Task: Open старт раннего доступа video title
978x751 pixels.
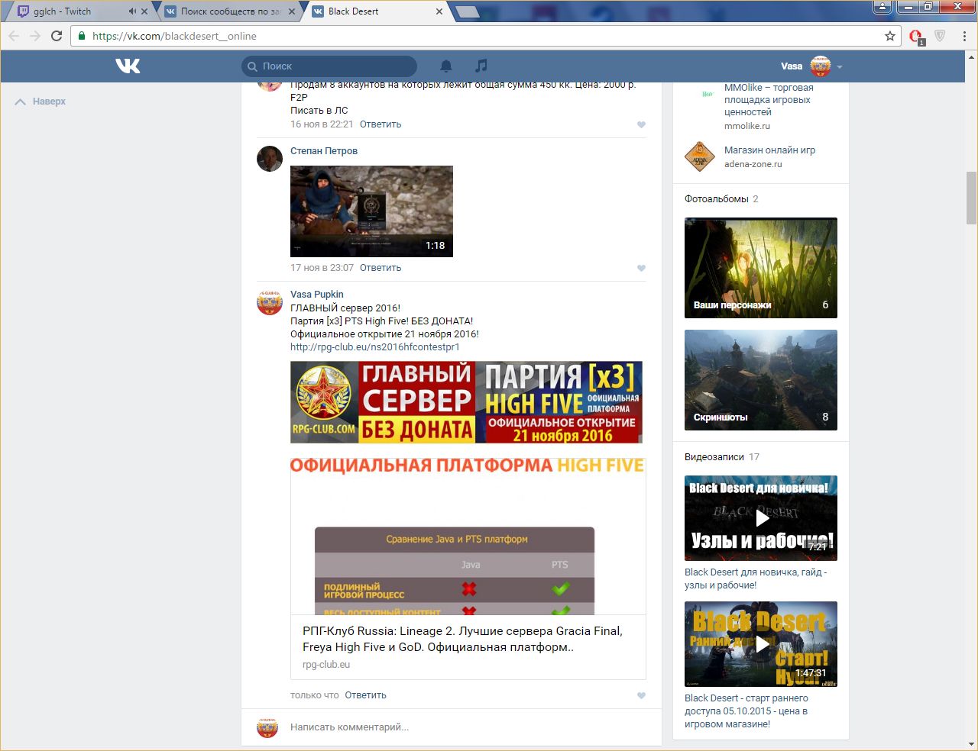Action: [746, 711]
